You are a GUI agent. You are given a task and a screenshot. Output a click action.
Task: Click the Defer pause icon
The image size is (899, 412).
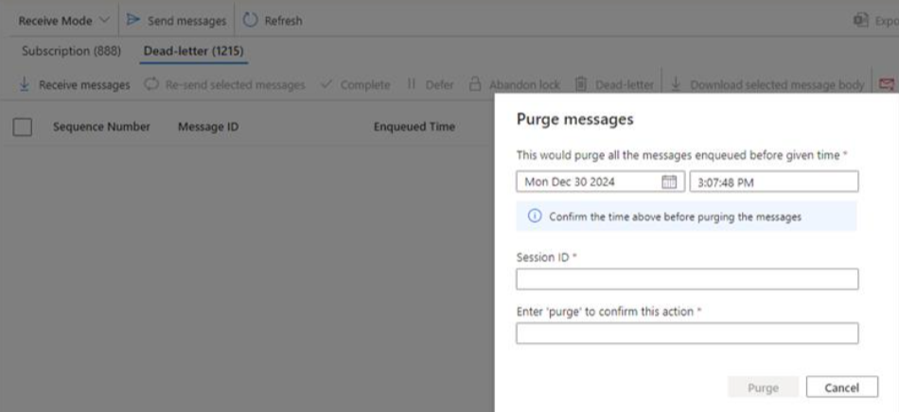coord(411,83)
